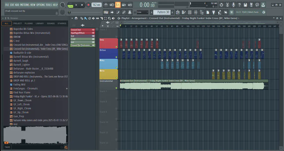Toggle the playlist snap magnet
The width and height of the screenshot is (284, 151).
(76, 18)
